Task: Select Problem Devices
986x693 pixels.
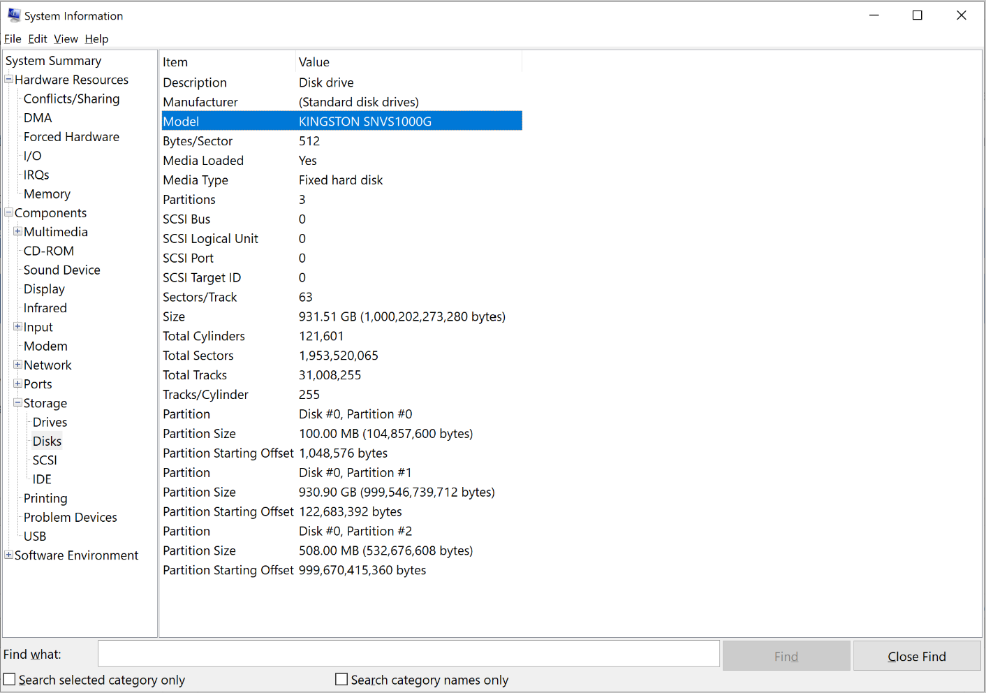Action: point(70,517)
